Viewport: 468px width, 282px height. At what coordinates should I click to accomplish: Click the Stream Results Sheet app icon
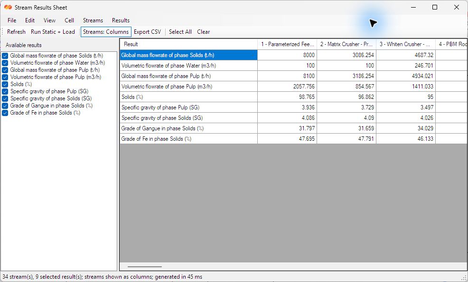[8, 7]
